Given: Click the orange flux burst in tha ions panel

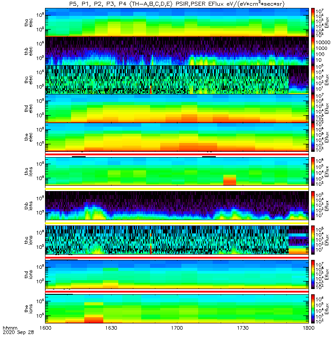Looking at the screenshot, I should pyautogui.click(x=229, y=180).
